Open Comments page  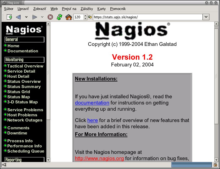[18, 128]
